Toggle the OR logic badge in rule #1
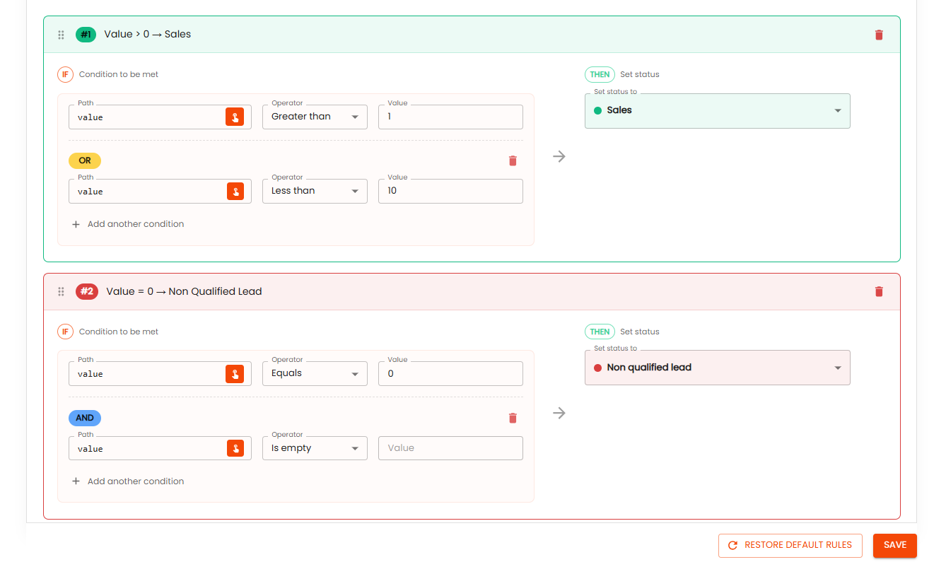The height and width of the screenshot is (562, 946). [x=85, y=160]
